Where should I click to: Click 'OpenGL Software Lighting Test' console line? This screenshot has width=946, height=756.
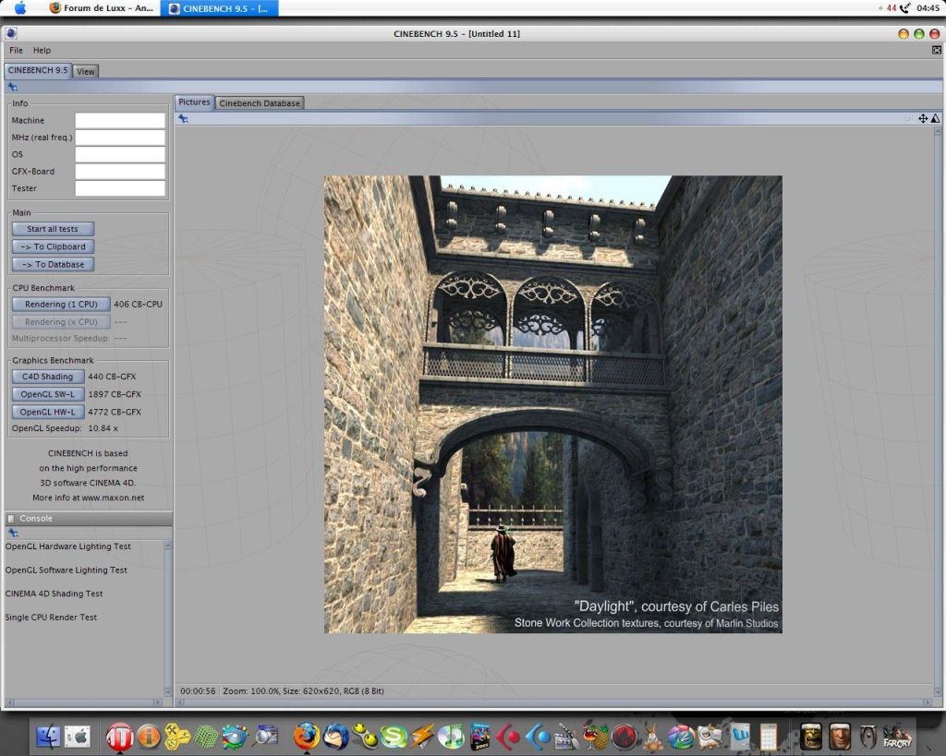click(x=67, y=570)
